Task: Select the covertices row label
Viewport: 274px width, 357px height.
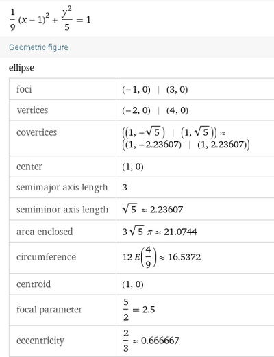Action: 36,132
